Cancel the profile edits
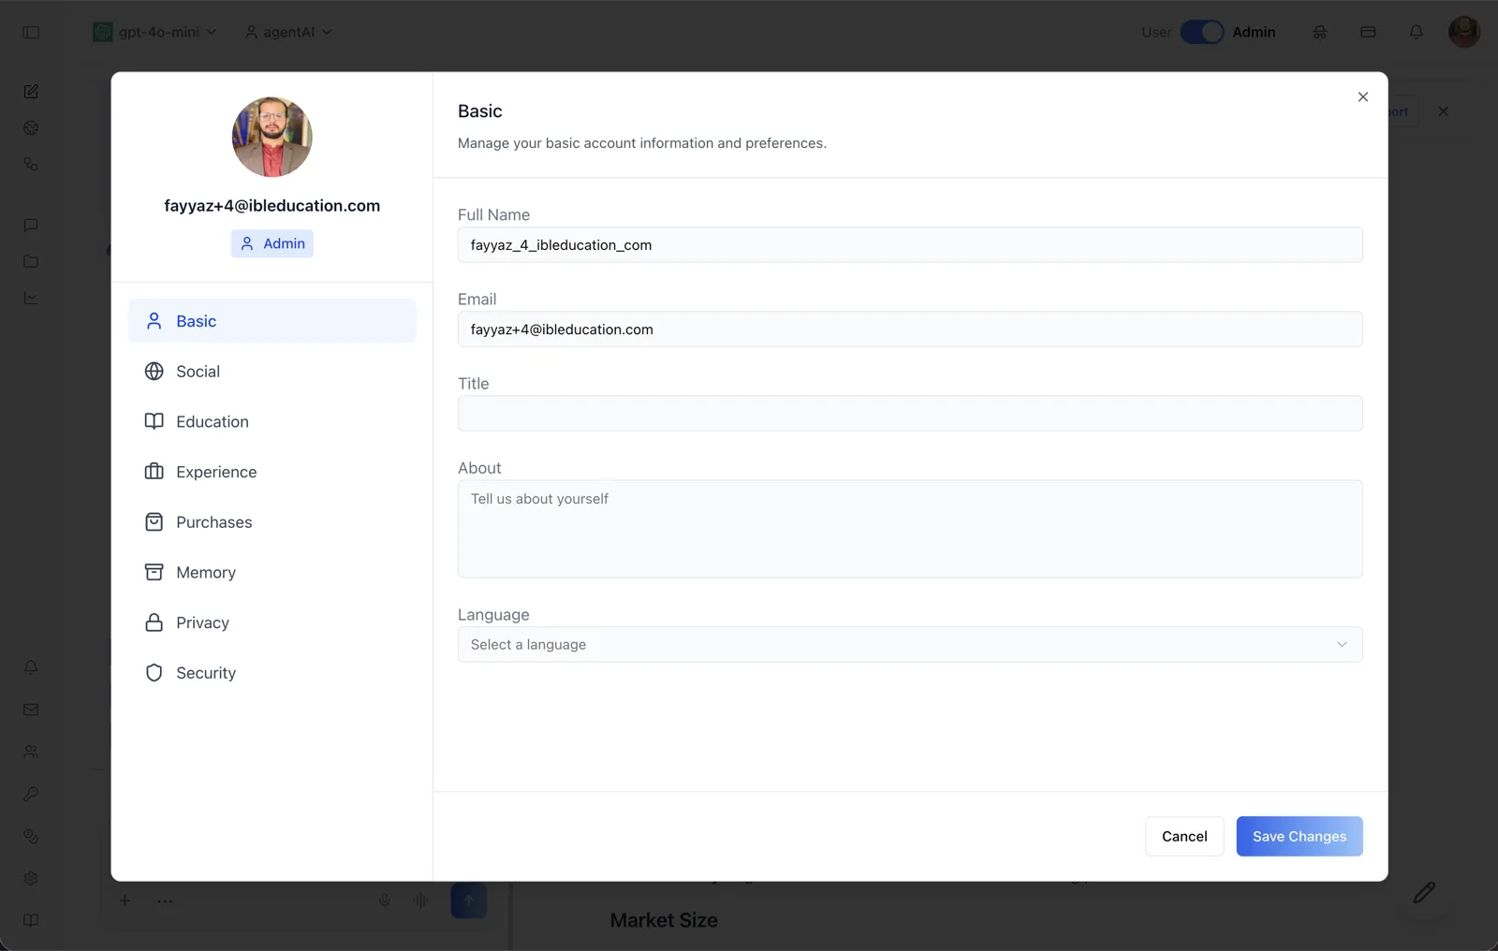1498x951 pixels. pyautogui.click(x=1184, y=837)
